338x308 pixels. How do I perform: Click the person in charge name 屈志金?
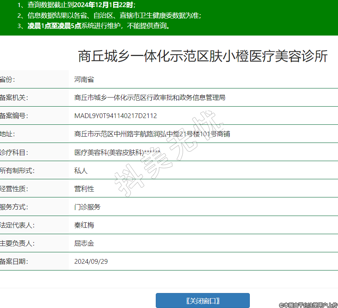pyautogui.click(x=84, y=243)
